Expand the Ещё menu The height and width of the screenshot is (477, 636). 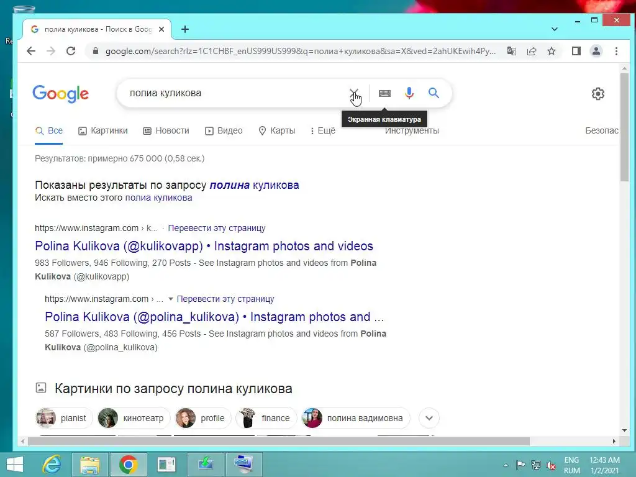pos(323,130)
